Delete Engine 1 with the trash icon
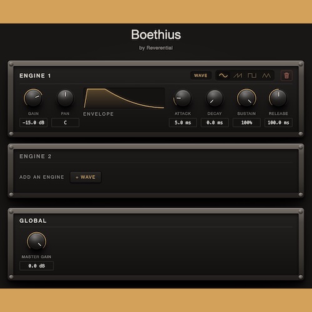 click(286, 76)
